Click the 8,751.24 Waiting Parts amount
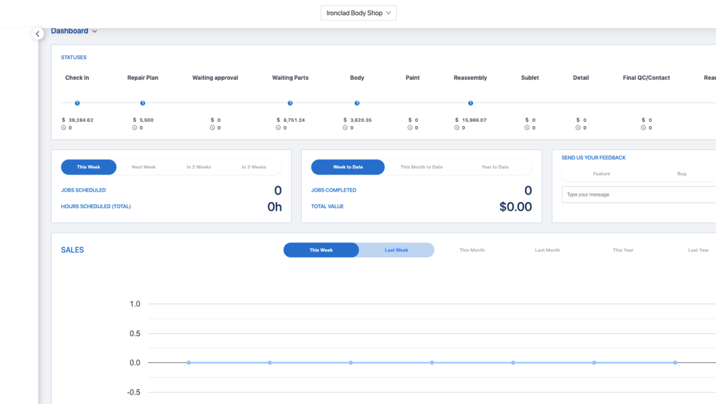Image resolution: width=716 pixels, height=404 pixels. point(294,120)
